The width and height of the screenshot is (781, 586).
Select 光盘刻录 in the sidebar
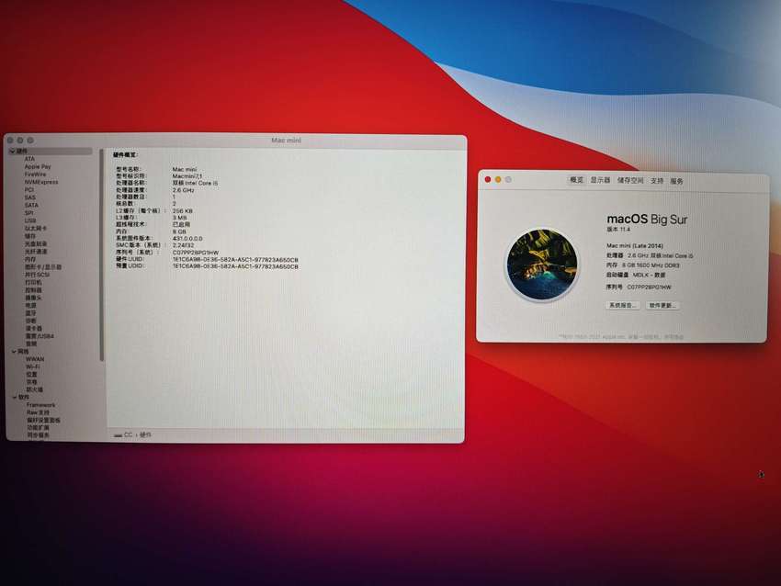pos(36,244)
